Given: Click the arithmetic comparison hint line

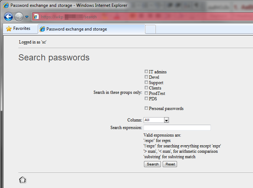Looking at the screenshot, I should [x=181, y=151].
